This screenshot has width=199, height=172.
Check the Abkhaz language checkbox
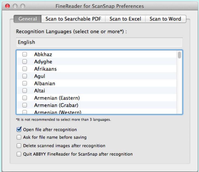25,54
